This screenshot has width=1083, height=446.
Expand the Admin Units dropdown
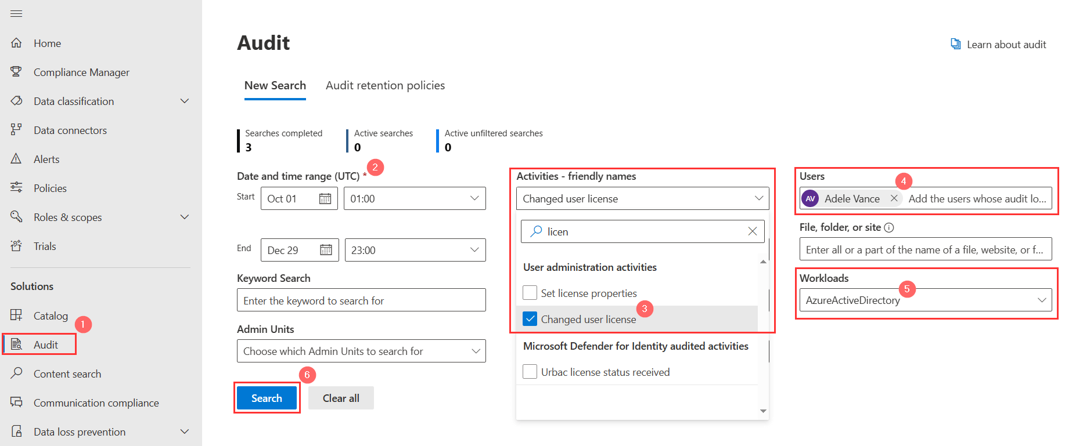[476, 351]
